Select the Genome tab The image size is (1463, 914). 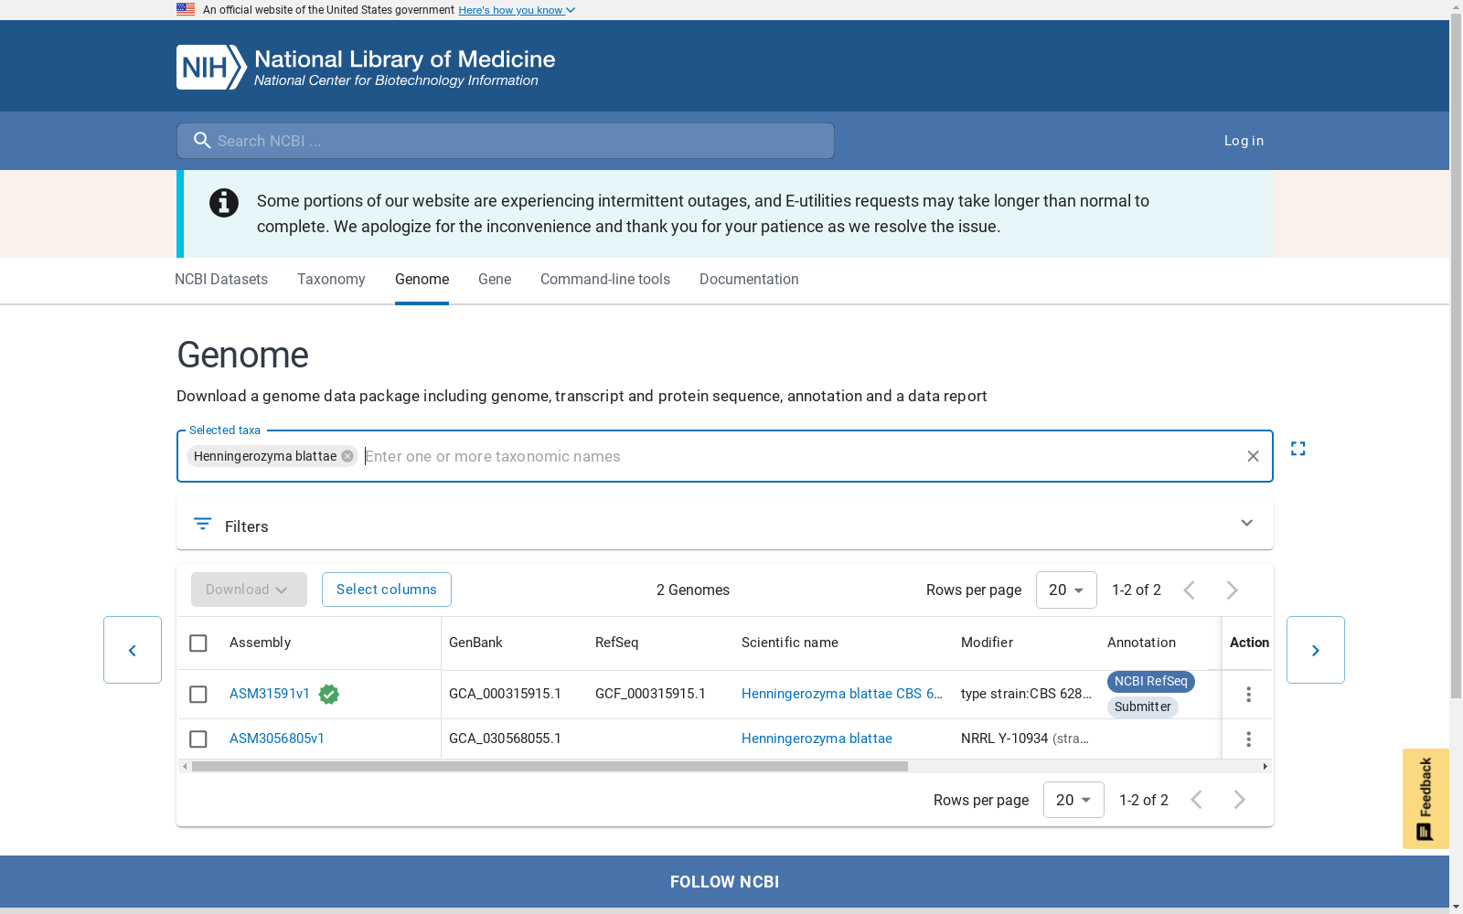[422, 280]
